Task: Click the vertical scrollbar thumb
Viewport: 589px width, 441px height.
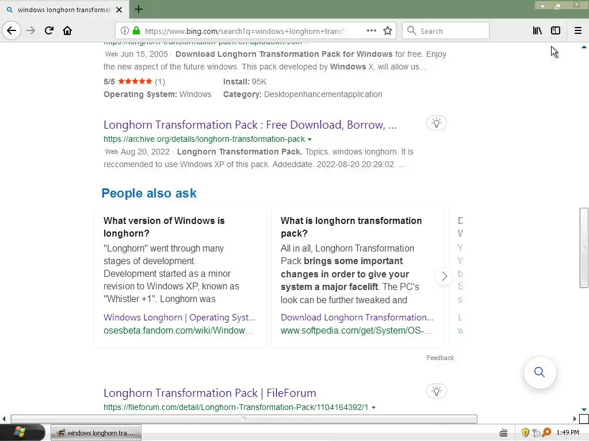Action: coord(583,247)
